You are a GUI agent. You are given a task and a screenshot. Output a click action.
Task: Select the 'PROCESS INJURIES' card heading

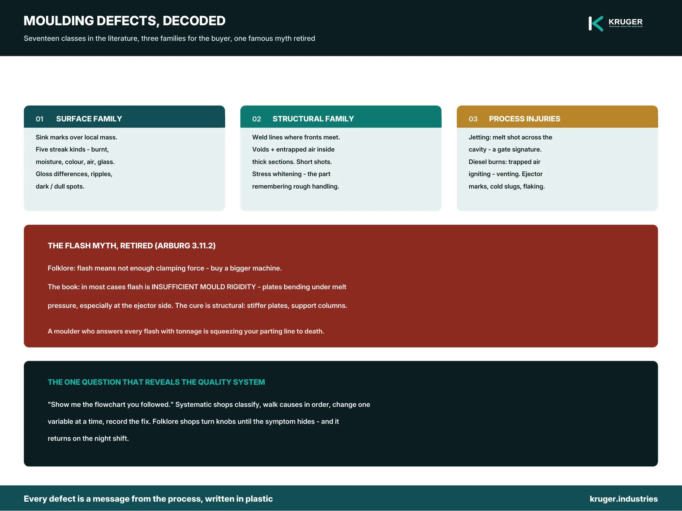pos(524,119)
